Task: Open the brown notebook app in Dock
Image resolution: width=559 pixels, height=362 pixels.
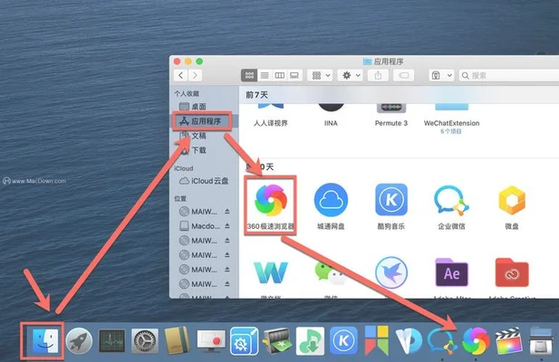Action: [x=178, y=340]
